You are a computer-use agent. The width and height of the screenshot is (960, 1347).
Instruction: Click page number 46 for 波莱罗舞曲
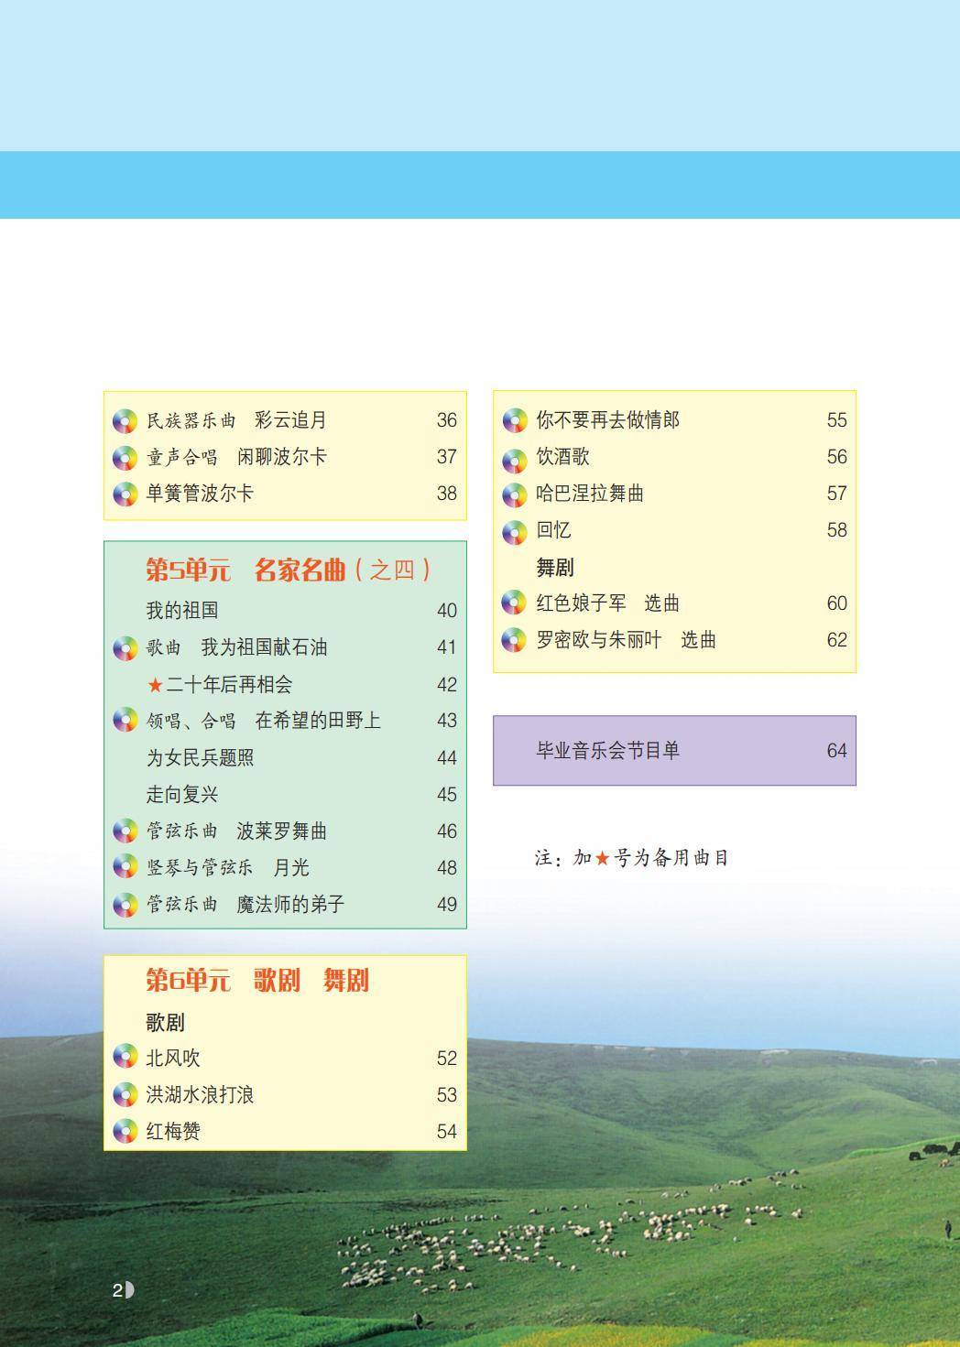[x=446, y=831]
